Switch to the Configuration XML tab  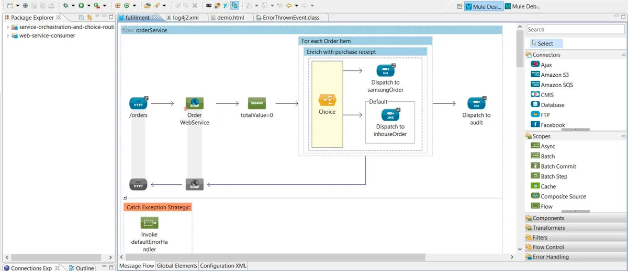click(223, 266)
